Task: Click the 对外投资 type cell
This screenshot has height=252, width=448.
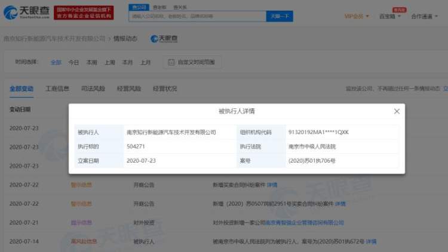Action: (x=144, y=223)
